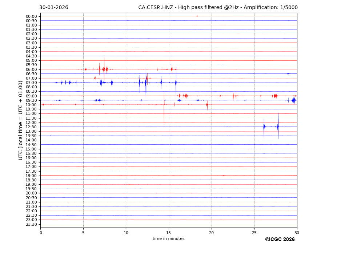The width and height of the screenshot is (337, 253).
Task: Click the red spike at 10:00 near minute 19.5
Action: coord(207,105)
